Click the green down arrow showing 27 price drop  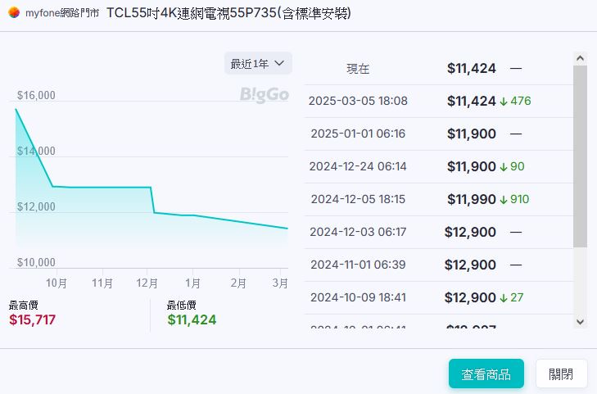[x=504, y=297]
